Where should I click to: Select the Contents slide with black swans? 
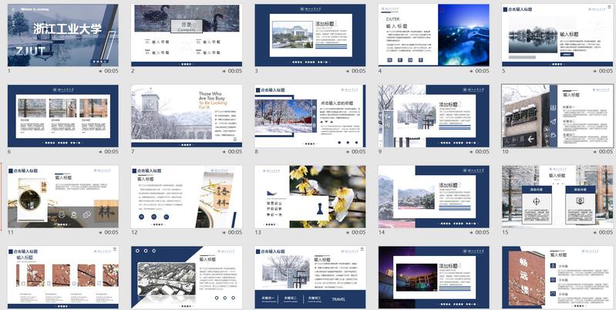point(187,35)
